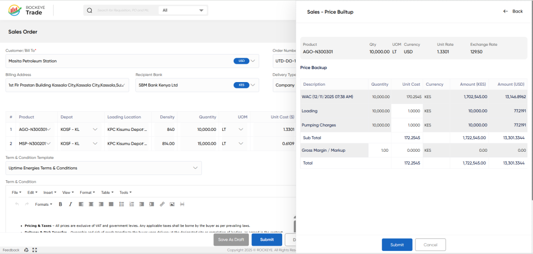This screenshot has width=533, height=254.
Task: Click the density value 814.00
Action: click(x=168, y=144)
